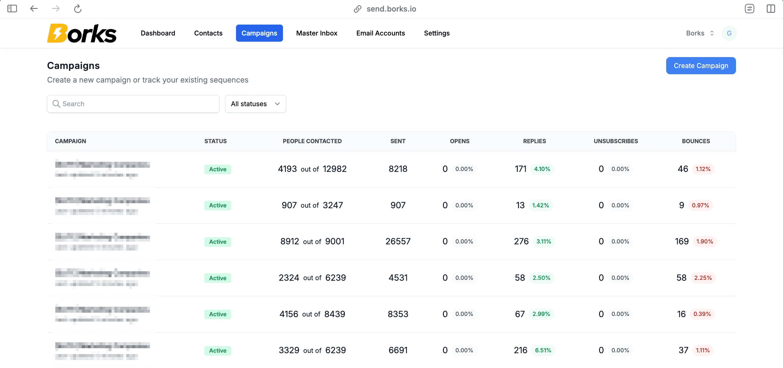The image size is (783, 368).
Task: Switch to the Dashboard tab
Action: click(158, 33)
